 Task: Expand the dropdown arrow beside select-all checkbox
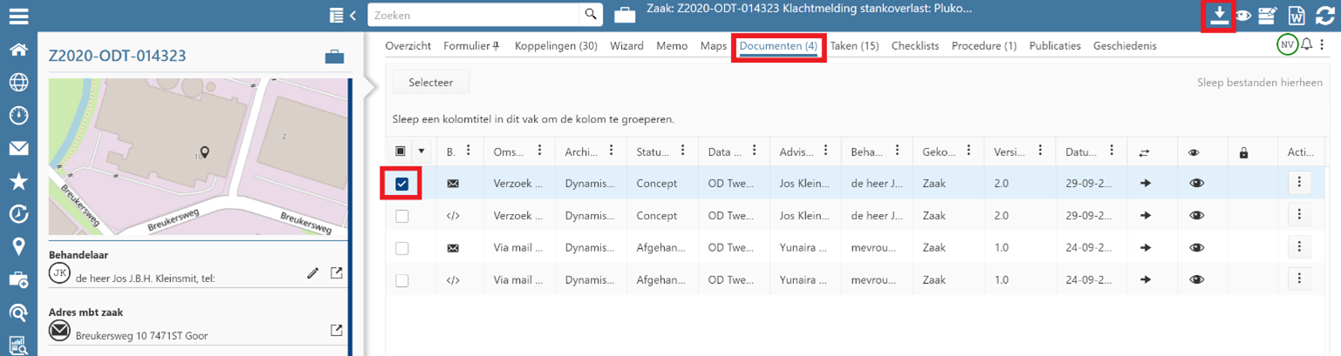(x=421, y=151)
